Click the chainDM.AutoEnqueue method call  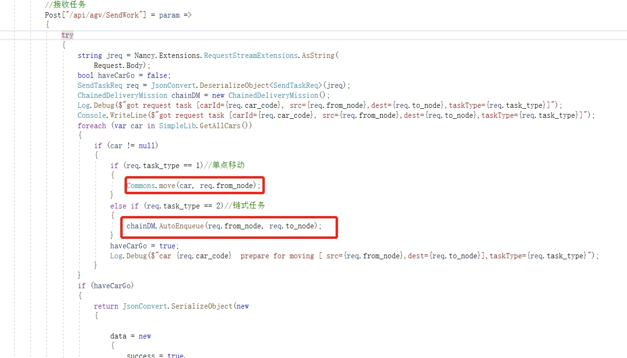[223, 226]
